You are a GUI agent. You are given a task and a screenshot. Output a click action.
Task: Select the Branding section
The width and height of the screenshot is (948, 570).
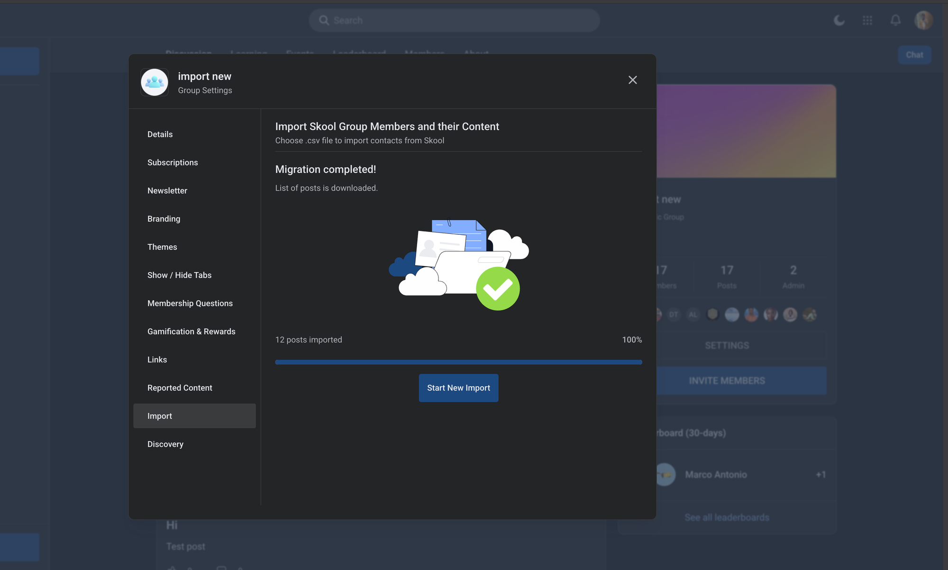coord(164,219)
